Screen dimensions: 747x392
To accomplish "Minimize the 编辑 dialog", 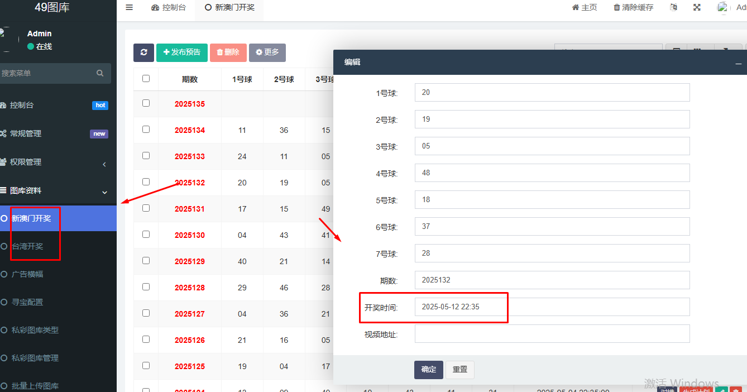I will (x=738, y=63).
